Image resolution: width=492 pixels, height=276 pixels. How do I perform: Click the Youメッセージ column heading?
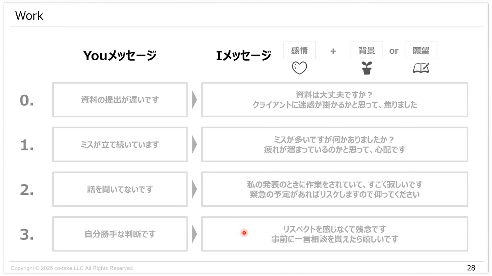pos(120,55)
